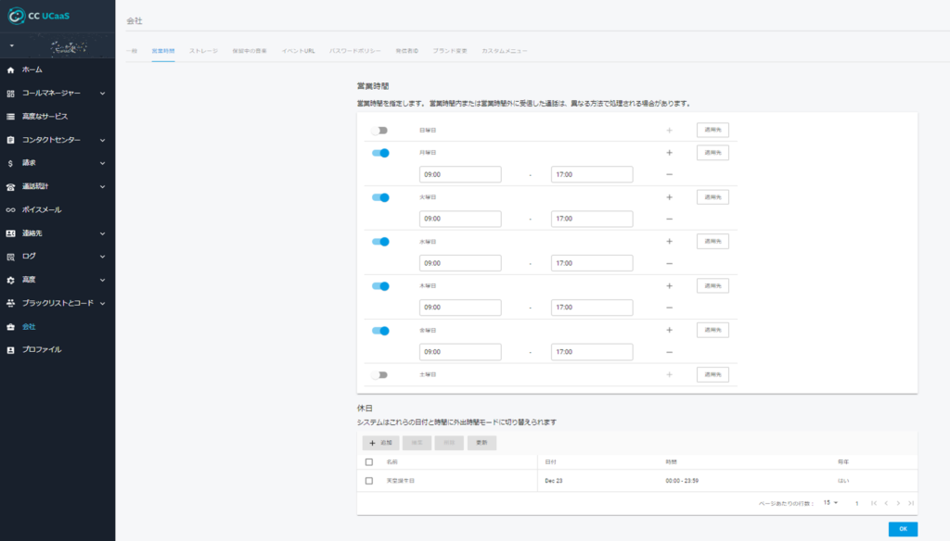Viewport: 950px width, 541px height.
Task: Click Wednesday's 17:00 end time field
Action: point(591,263)
